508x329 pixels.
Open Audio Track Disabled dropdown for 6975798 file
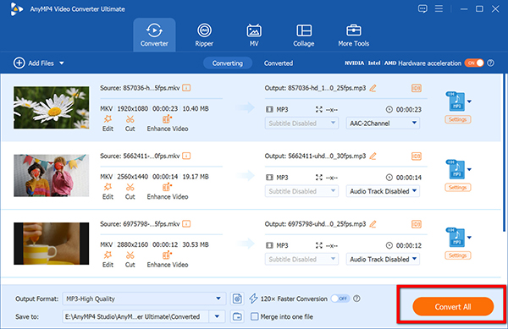[x=383, y=259]
